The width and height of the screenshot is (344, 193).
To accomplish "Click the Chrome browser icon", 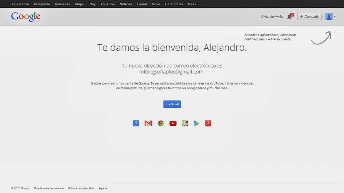I will click(x=161, y=123).
